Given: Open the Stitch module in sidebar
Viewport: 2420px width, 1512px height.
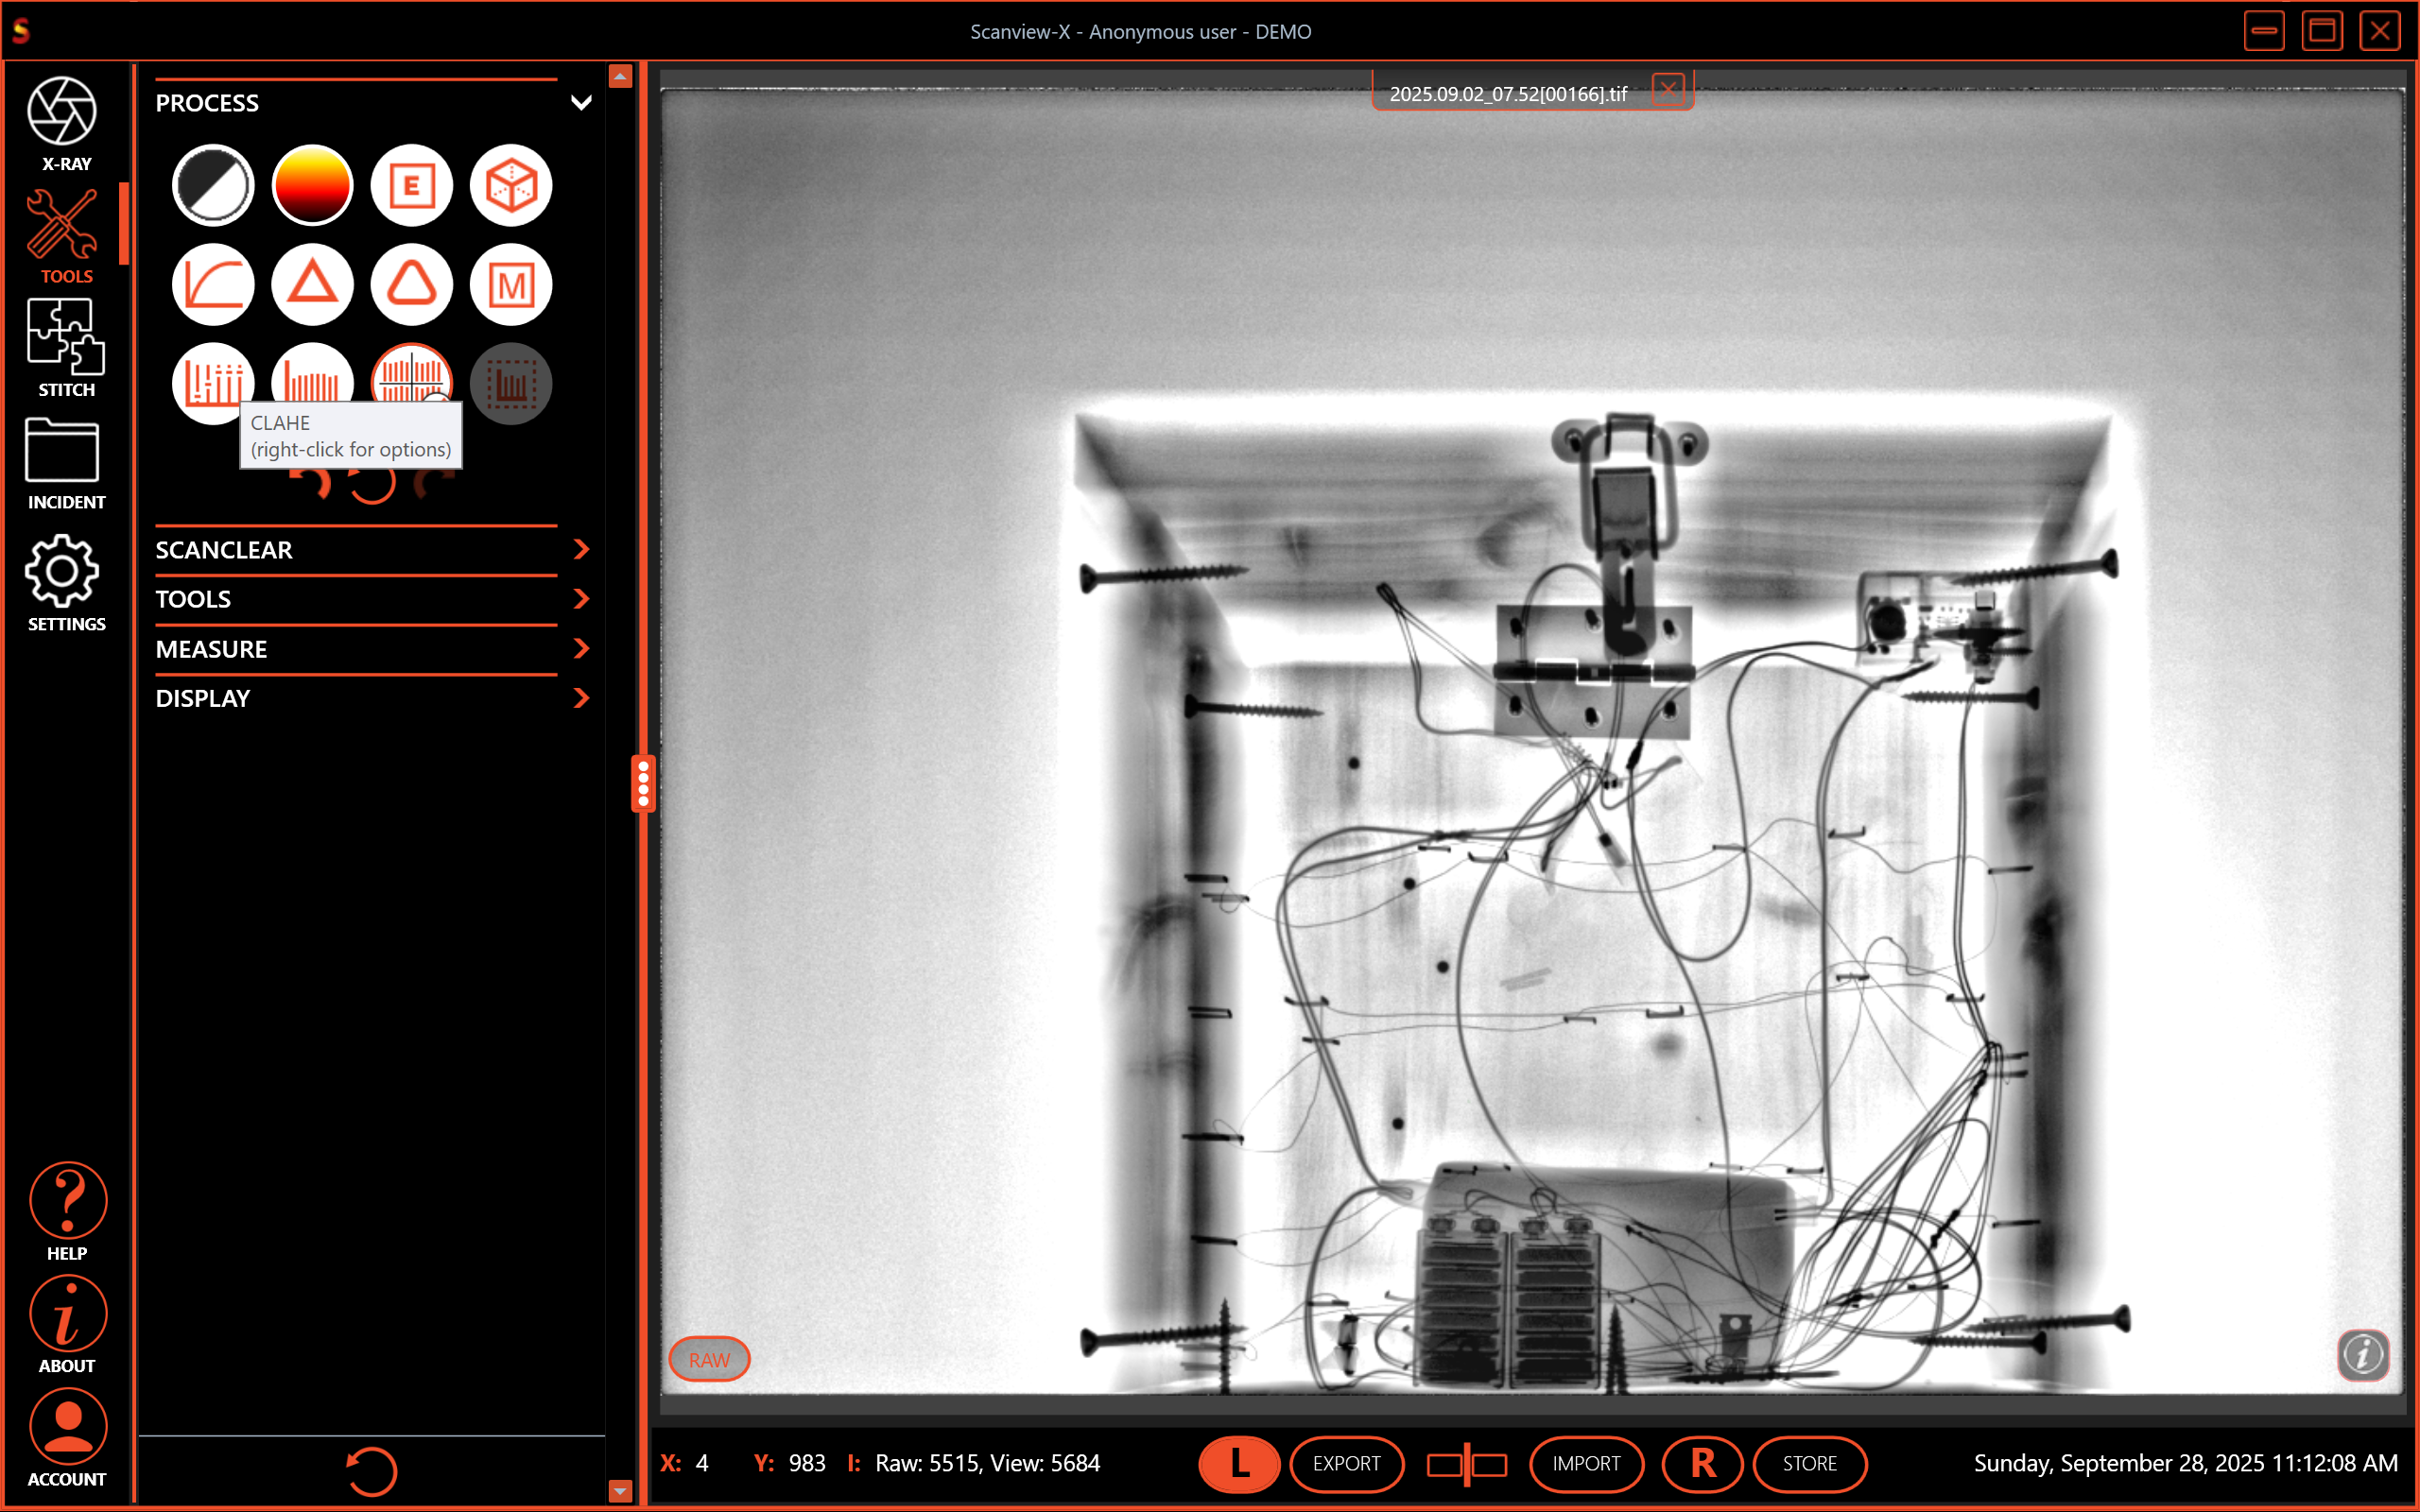Looking at the screenshot, I should [66, 347].
